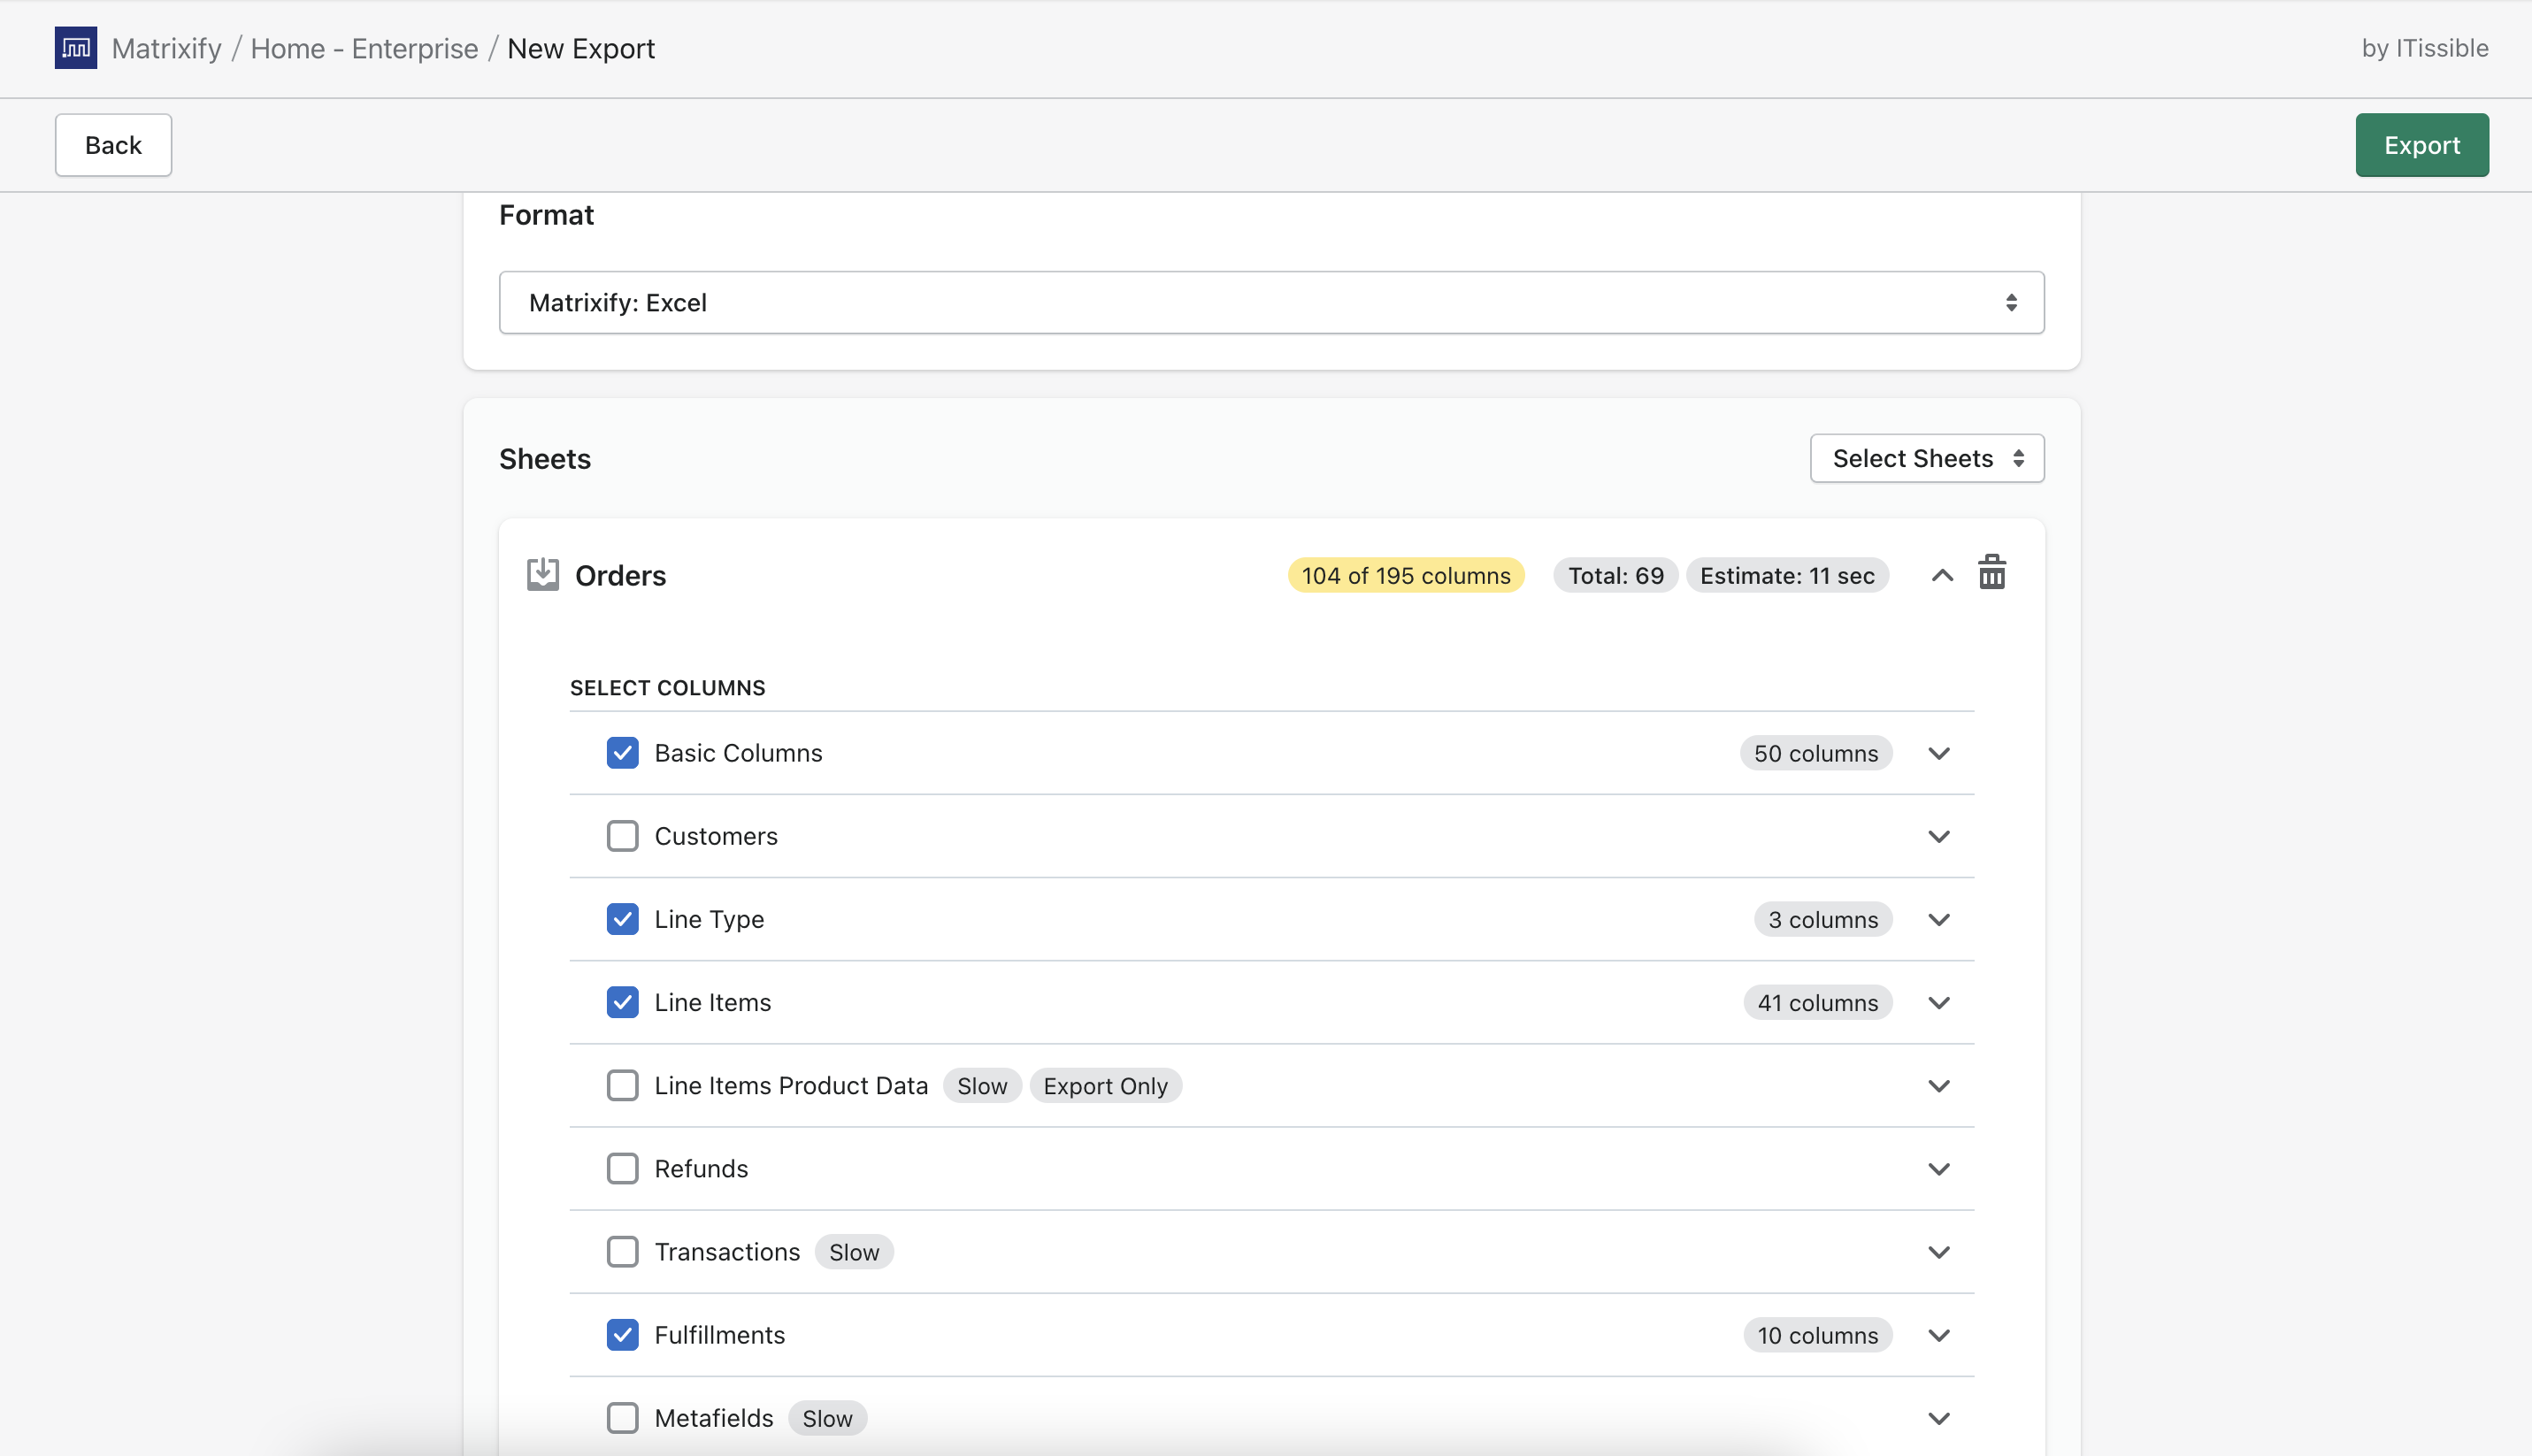Expand the Transactions chevron

1938,1252
